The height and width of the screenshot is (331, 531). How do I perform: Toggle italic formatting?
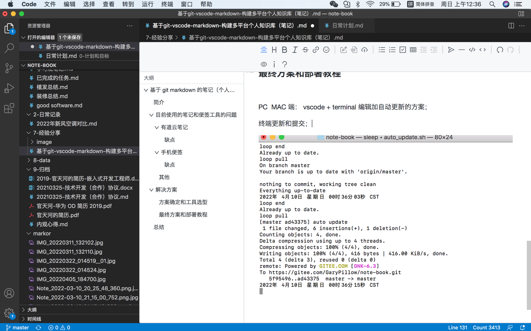295,49
